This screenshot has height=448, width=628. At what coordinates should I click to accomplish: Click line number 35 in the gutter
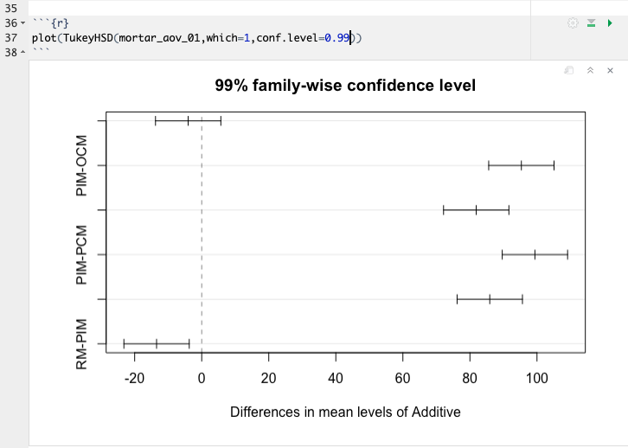click(10, 8)
